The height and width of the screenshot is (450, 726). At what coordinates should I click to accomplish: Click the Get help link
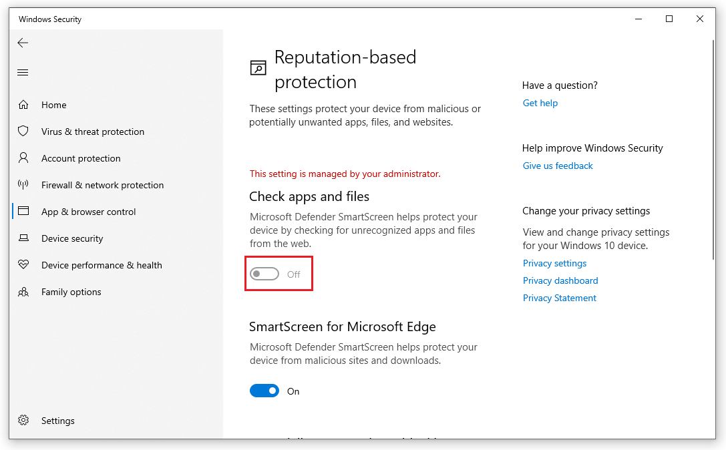pyautogui.click(x=540, y=103)
